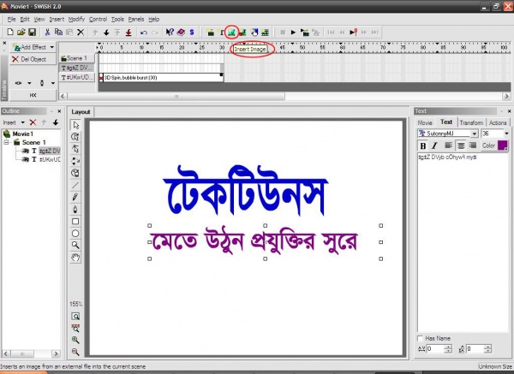Viewport: 514px width, 374px height.
Task: Toggle Bold text formatting
Action: click(x=423, y=145)
